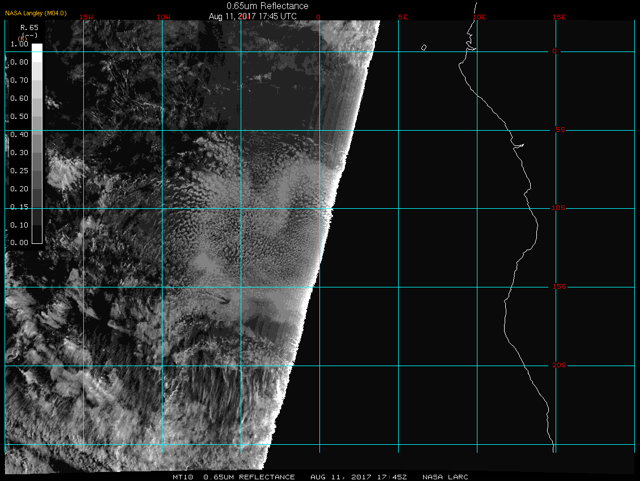The height and width of the screenshot is (481, 640).
Task: Select the 0.25 value label on legend
Action: 19,170
